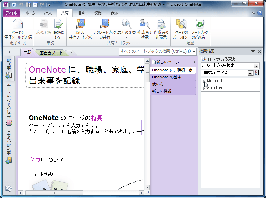Click the 特長 link text in heading

[97, 118]
